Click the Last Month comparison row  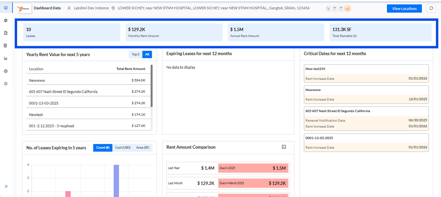(x=228, y=183)
